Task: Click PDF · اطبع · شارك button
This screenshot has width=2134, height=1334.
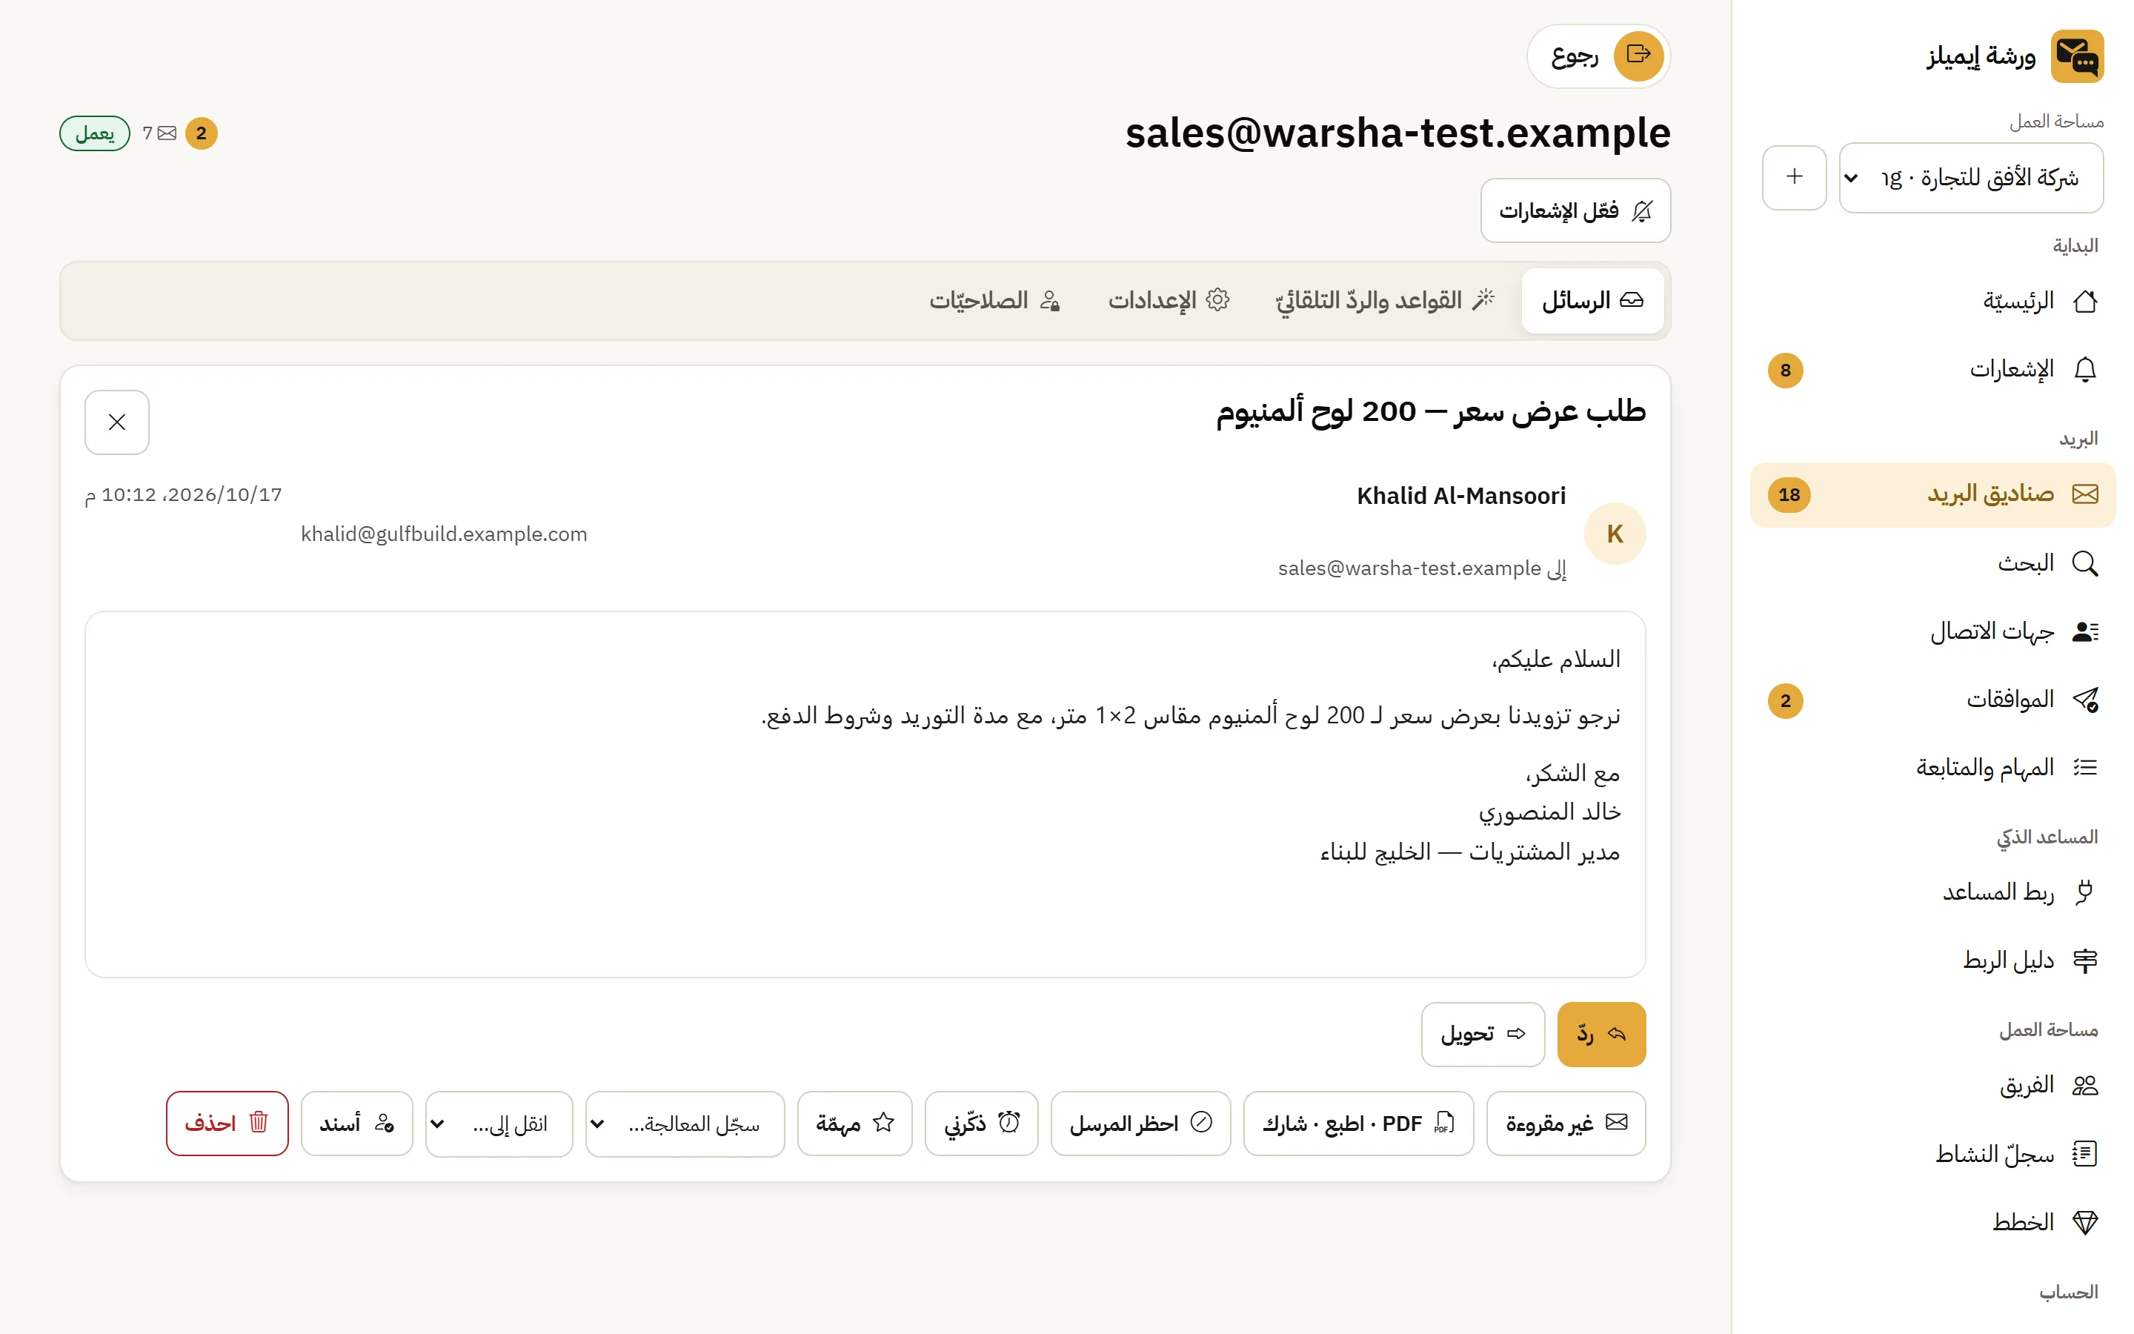Action: pyautogui.click(x=1358, y=1123)
